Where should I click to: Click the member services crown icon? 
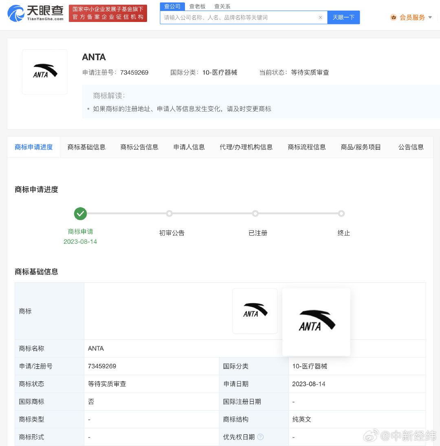point(393,17)
